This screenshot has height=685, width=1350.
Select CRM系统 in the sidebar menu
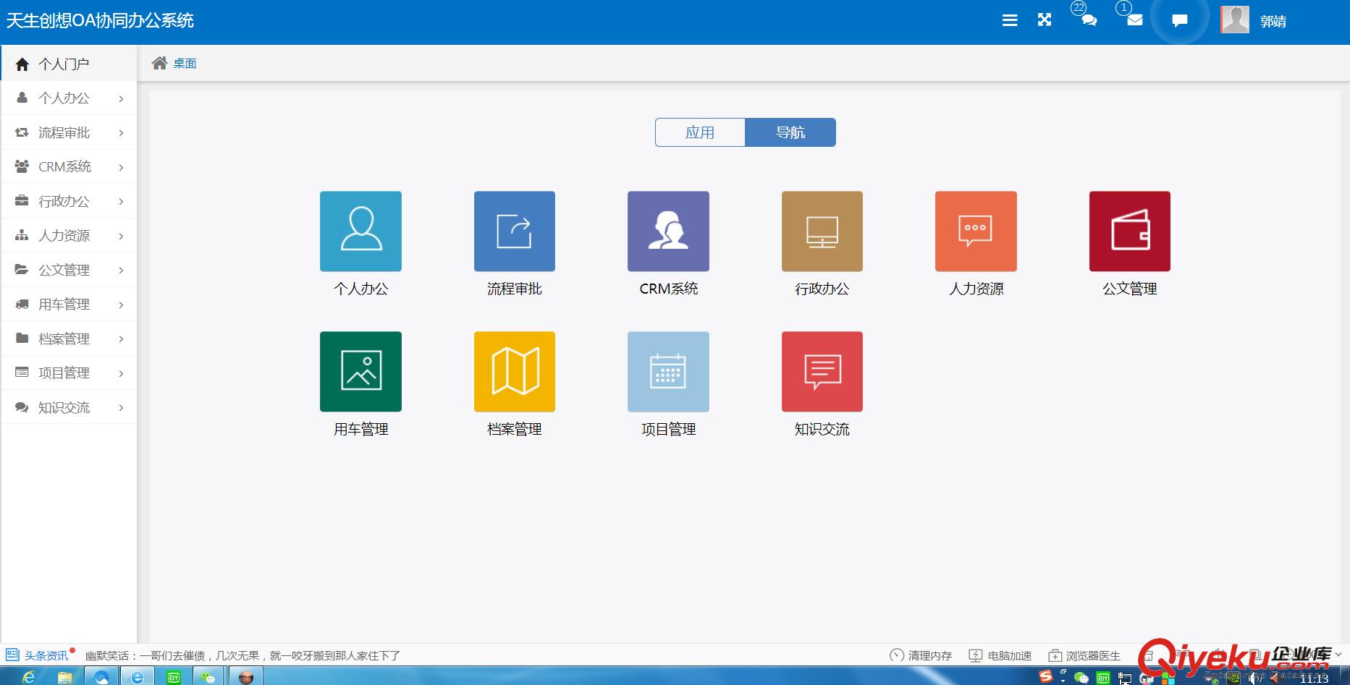pyautogui.click(x=69, y=166)
